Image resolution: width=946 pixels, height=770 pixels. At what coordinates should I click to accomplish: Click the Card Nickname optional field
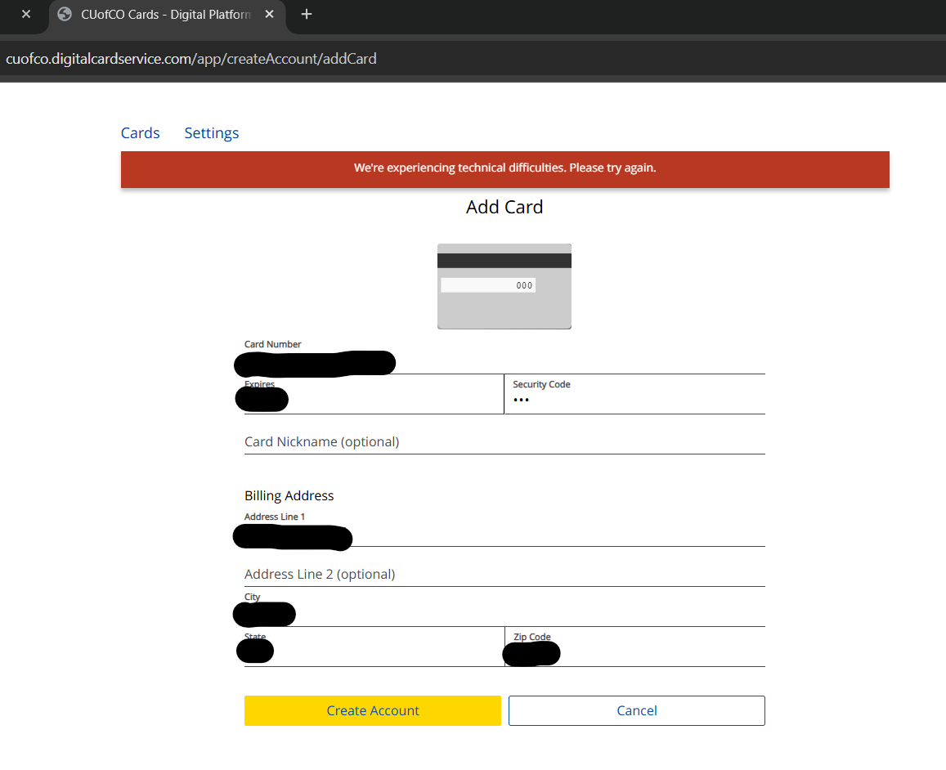[x=504, y=441]
